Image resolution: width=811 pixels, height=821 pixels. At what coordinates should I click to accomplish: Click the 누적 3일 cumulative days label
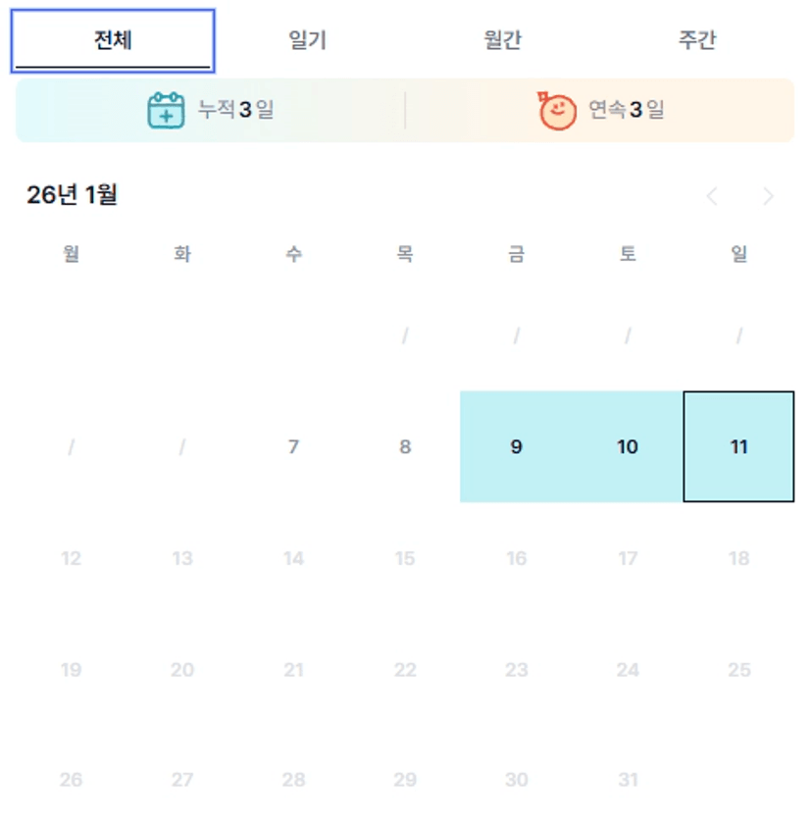[x=236, y=110]
